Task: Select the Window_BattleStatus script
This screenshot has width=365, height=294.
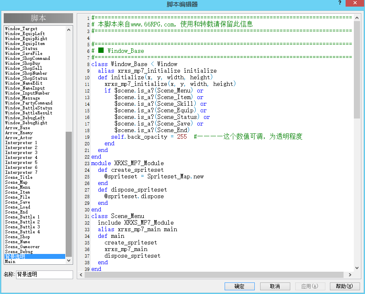Action: [x=28, y=108]
